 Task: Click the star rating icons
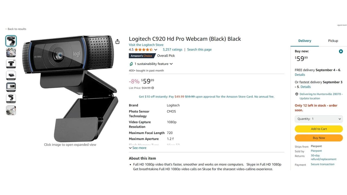[x=143, y=50]
